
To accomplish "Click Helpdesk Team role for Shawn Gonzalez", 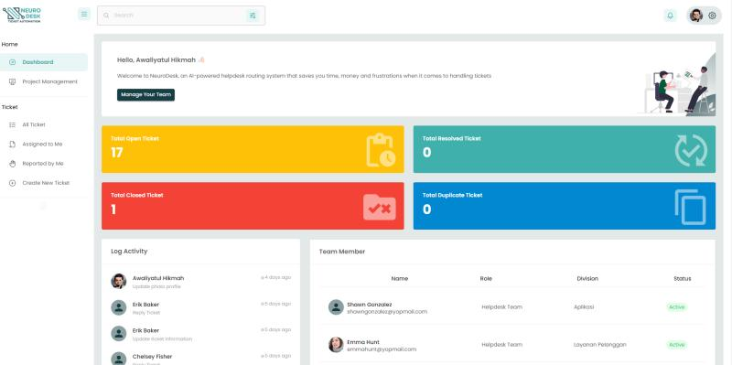I will (501, 307).
